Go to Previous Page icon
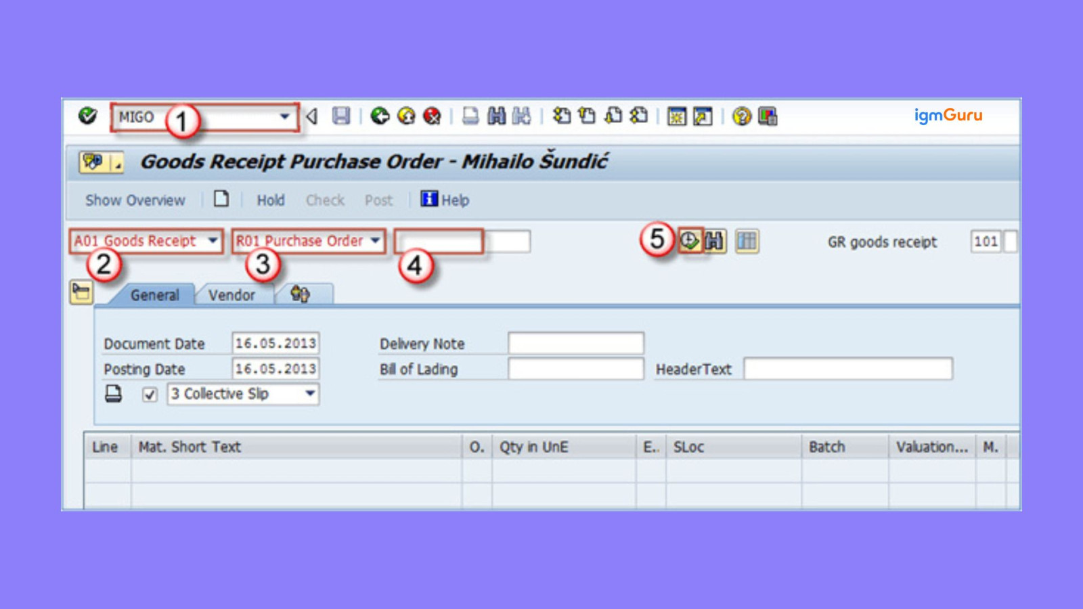1083x609 pixels. click(x=587, y=116)
